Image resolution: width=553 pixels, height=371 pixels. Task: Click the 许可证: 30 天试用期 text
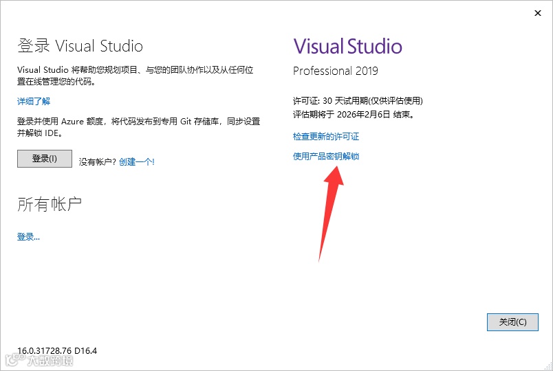pos(358,101)
